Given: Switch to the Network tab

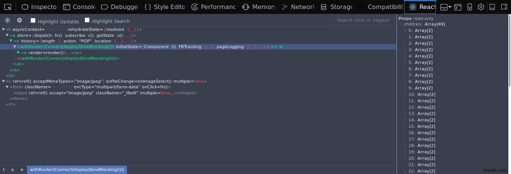Looking at the screenshot, I should point(298,7).
